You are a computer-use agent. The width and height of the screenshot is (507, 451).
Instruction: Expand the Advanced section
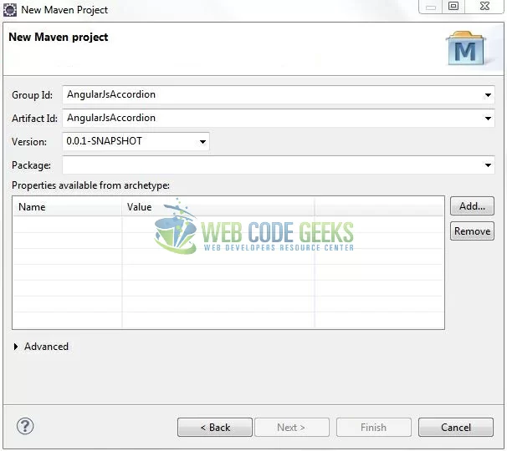coord(18,347)
